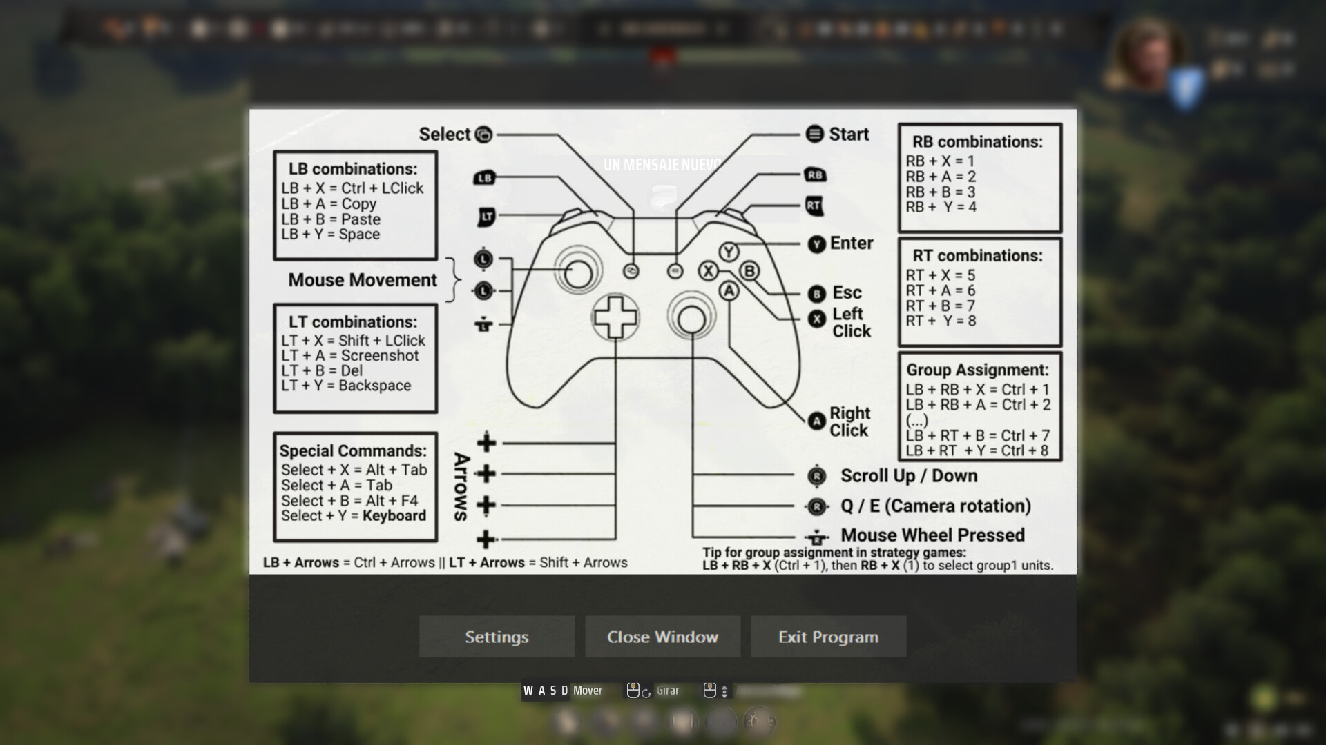This screenshot has width=1326, height=745.
Task: Click Exit Program to quit the mapper
Action: point(828,636)
